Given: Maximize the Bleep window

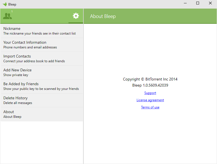Looking at the screenshot, I should [198, 3].
